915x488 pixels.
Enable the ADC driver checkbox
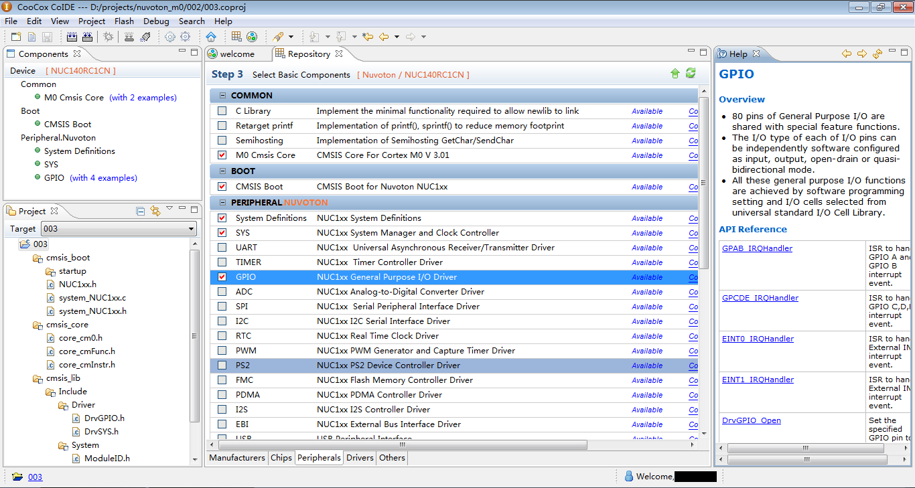tap(222, 292)
